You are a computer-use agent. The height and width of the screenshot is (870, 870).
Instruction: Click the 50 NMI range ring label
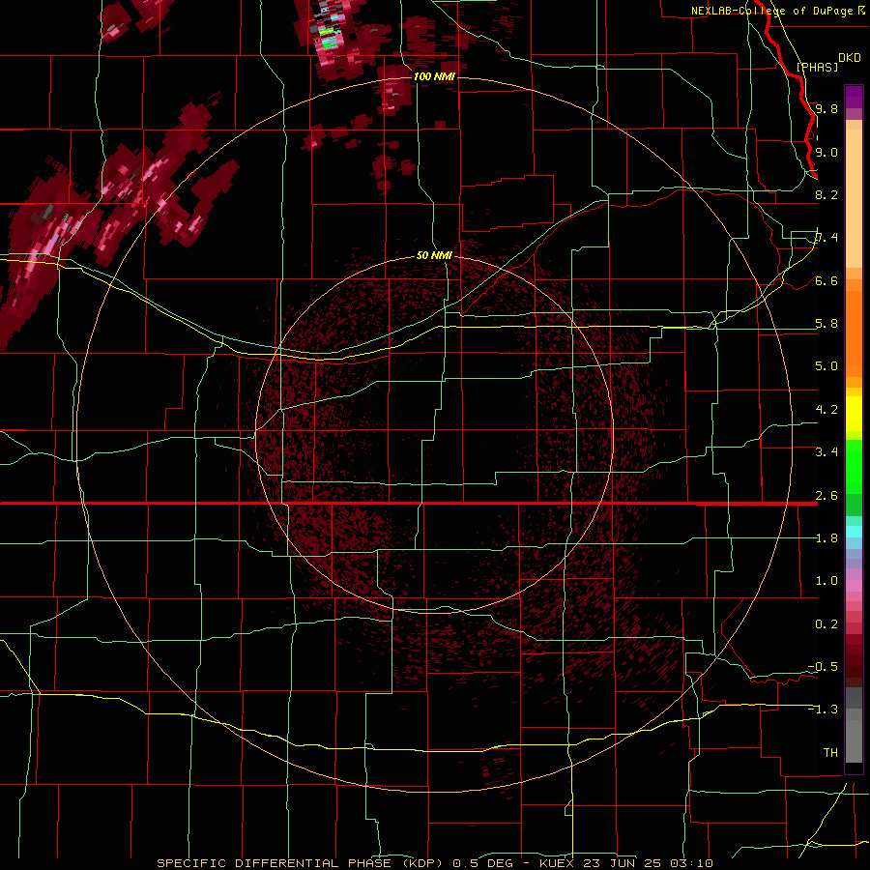[434, 255]
